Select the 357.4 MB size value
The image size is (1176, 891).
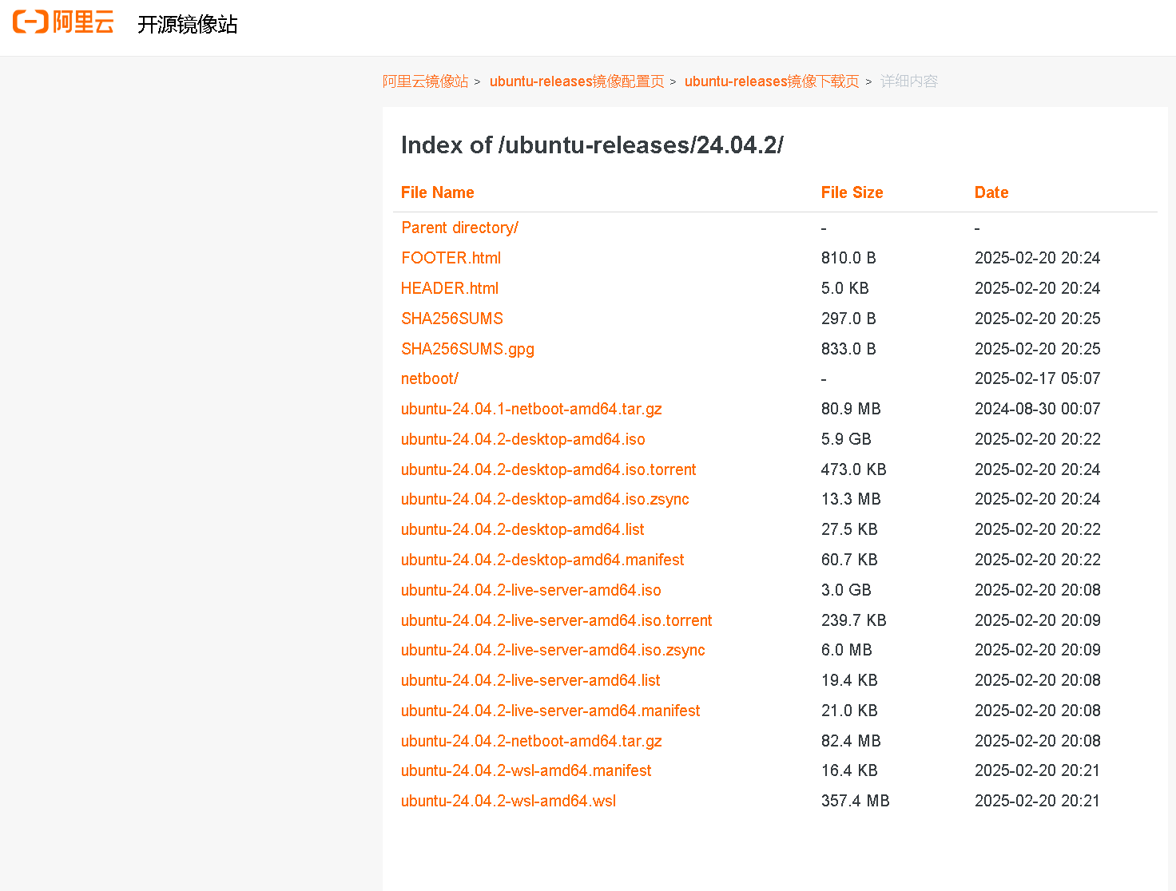(x=855, y=801)
